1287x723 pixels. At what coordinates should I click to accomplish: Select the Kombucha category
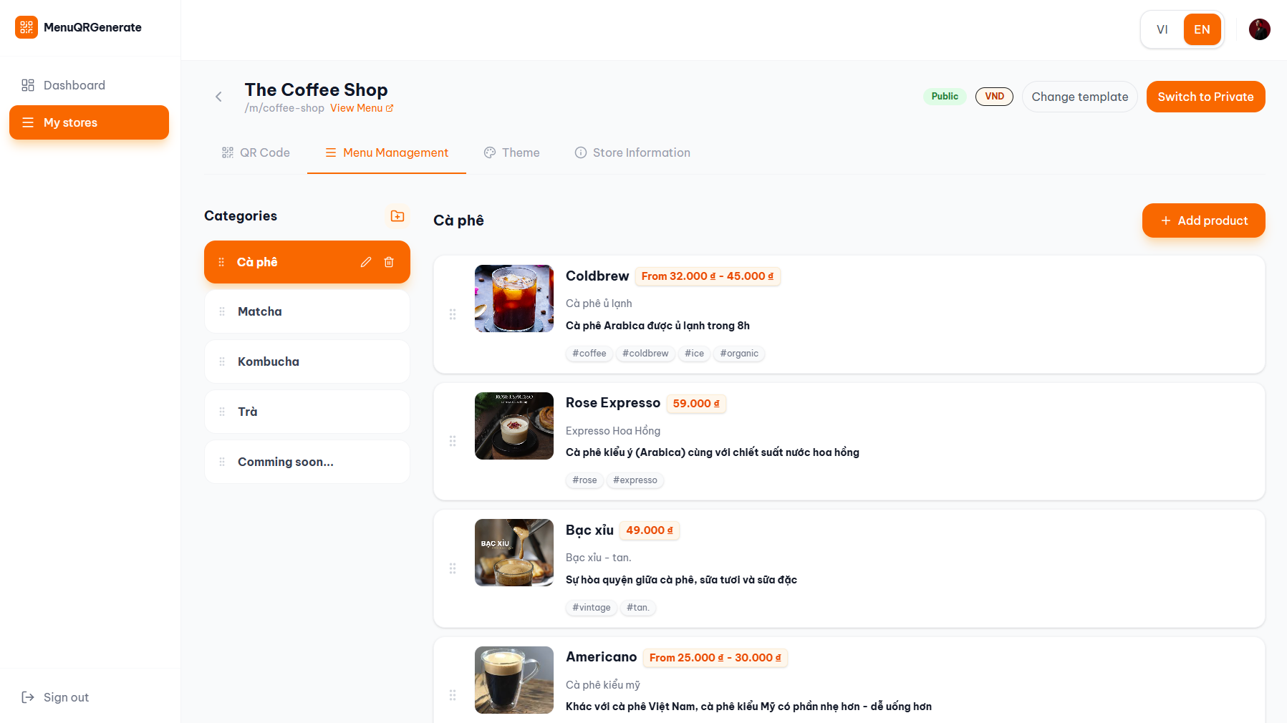(x=307, y=361)
